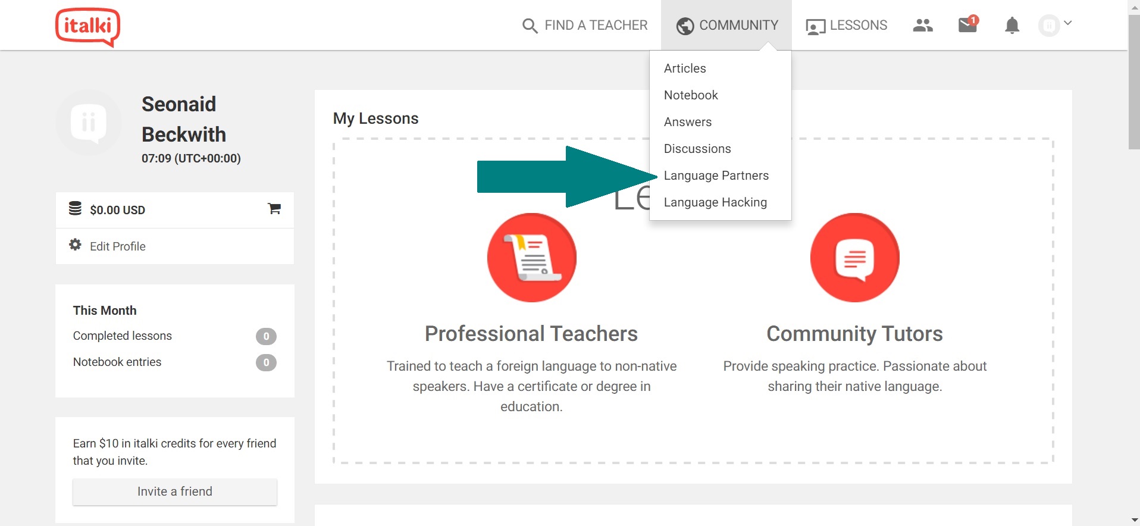The width and height of the screenshot is (1140, 526).
Task: Click the Completed lessons link
Action: pyautogui.click(x=123, y=336)
